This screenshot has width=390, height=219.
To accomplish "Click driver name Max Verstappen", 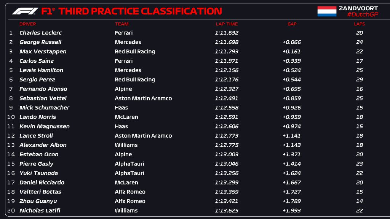I will coord(43,52).
